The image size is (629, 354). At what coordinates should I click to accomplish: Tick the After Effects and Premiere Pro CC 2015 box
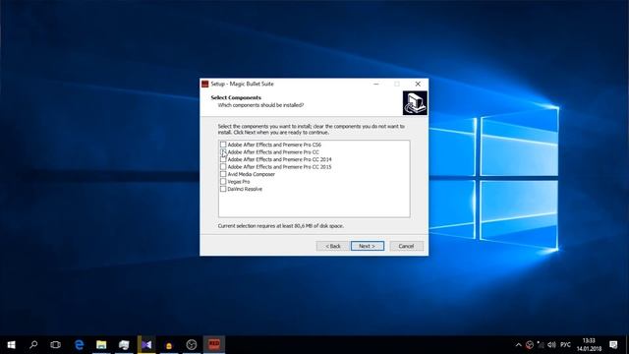pos(223,167)
